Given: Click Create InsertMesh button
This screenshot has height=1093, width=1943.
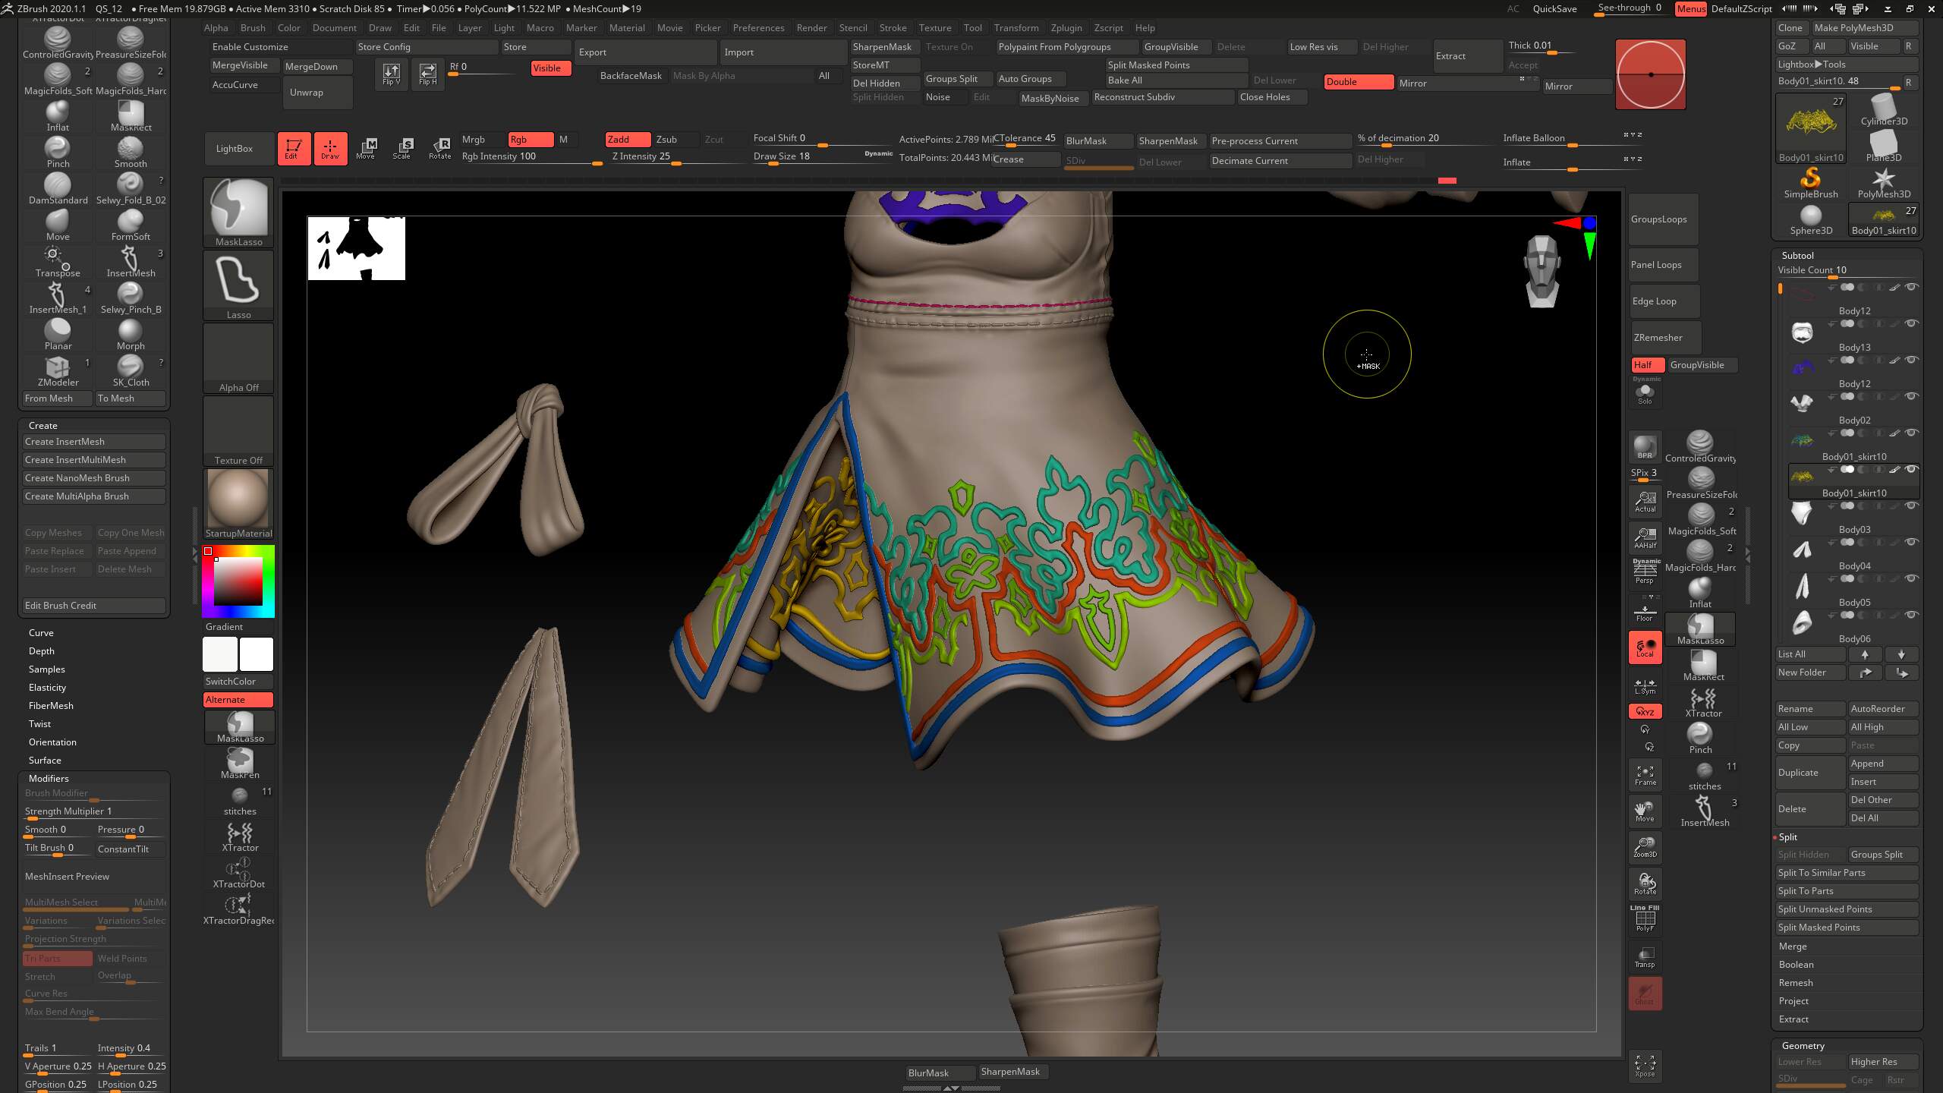Looking at the screenshot, I should 94,442.
